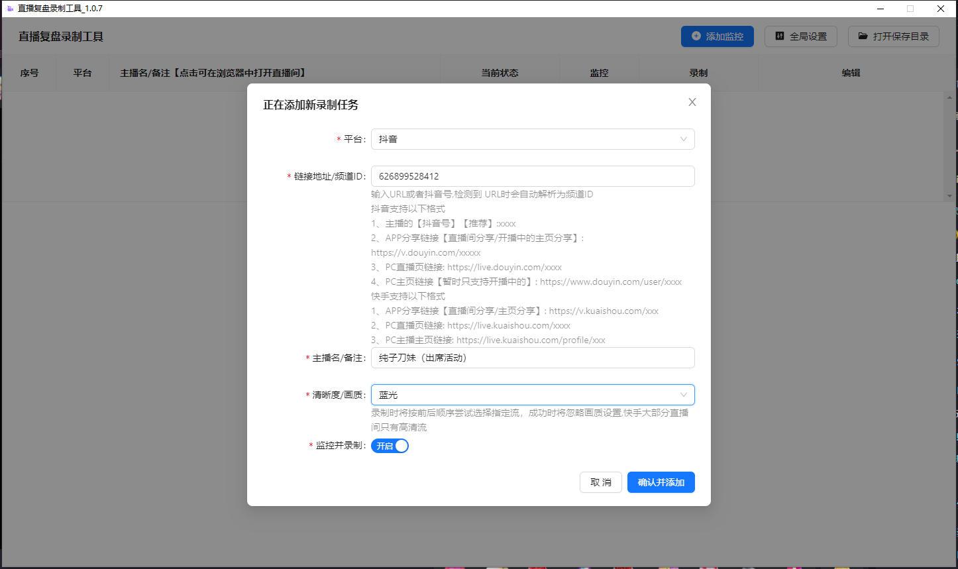Click the chevron arrow of 平台 selector

pos(683,139)
